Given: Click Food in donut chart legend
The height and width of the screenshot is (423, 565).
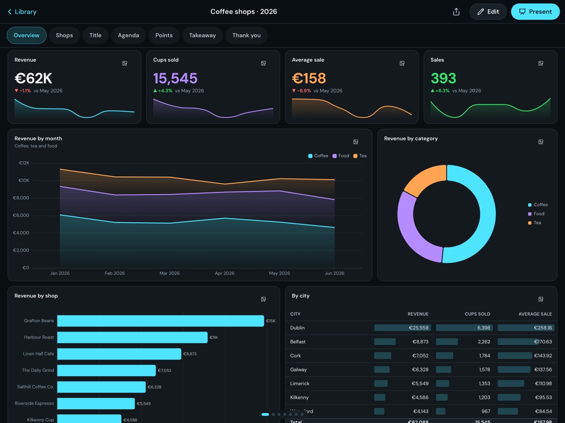Looking at the screenshot, I should point(536,214).
